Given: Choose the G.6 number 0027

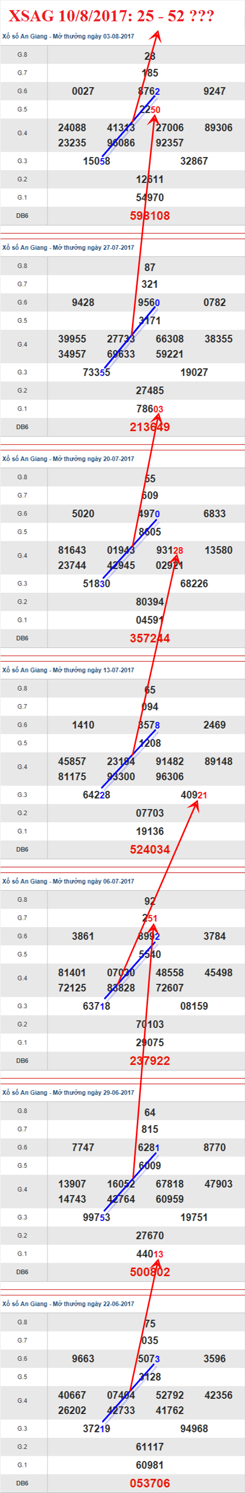Looking at the screenshot, I should 83,91.
